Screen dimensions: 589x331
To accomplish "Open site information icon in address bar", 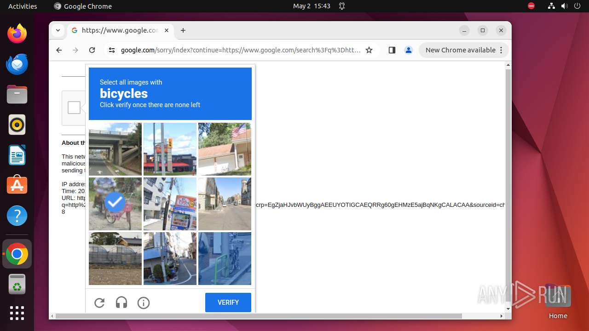I will pyautogui.click(x=111, y=50).
